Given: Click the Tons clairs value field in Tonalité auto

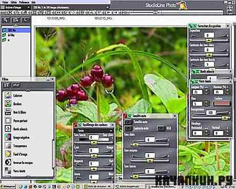Looking at the screenshot, I should [x=150, y=140].
